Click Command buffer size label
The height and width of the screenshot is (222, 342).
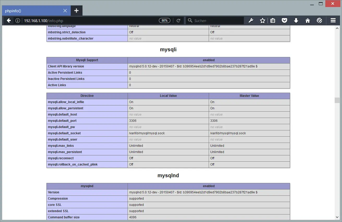64,217
